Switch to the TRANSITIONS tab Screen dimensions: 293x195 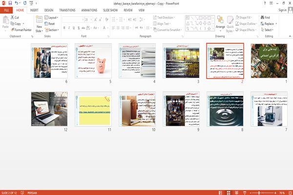click(67, 10)
